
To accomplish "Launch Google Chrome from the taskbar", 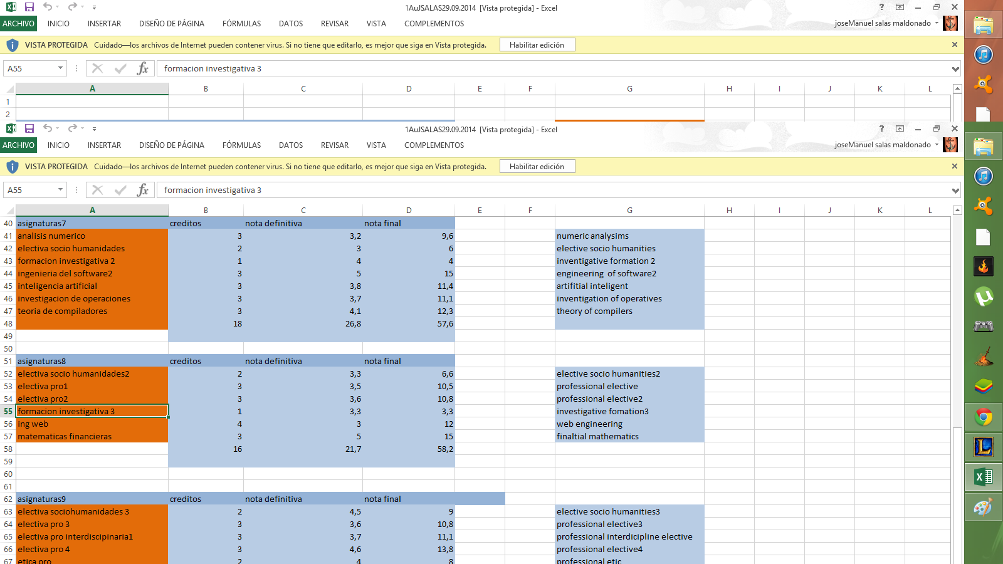I will tap(983, 417).
